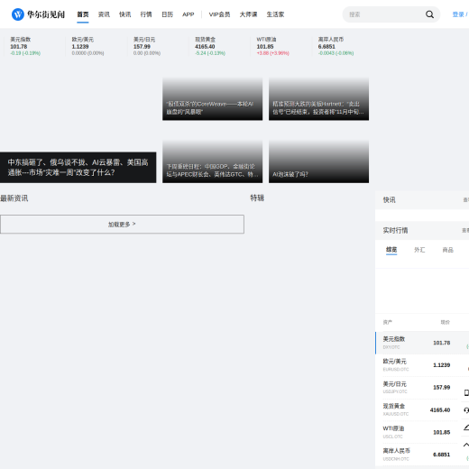Open 欧元/美元 quote in the ticker strip
Image resolution: width=469 pixels, height=469 pixels.
tap(87, 46)
